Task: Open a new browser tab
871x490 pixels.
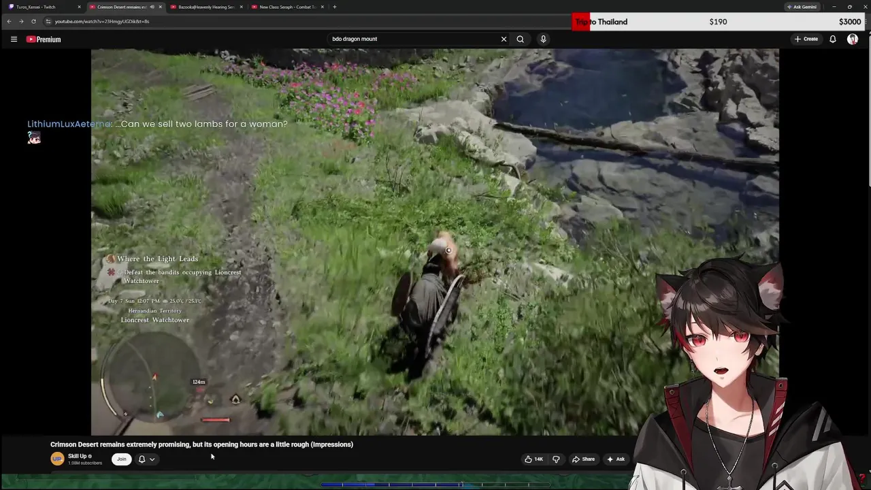Action: point(334,7)
